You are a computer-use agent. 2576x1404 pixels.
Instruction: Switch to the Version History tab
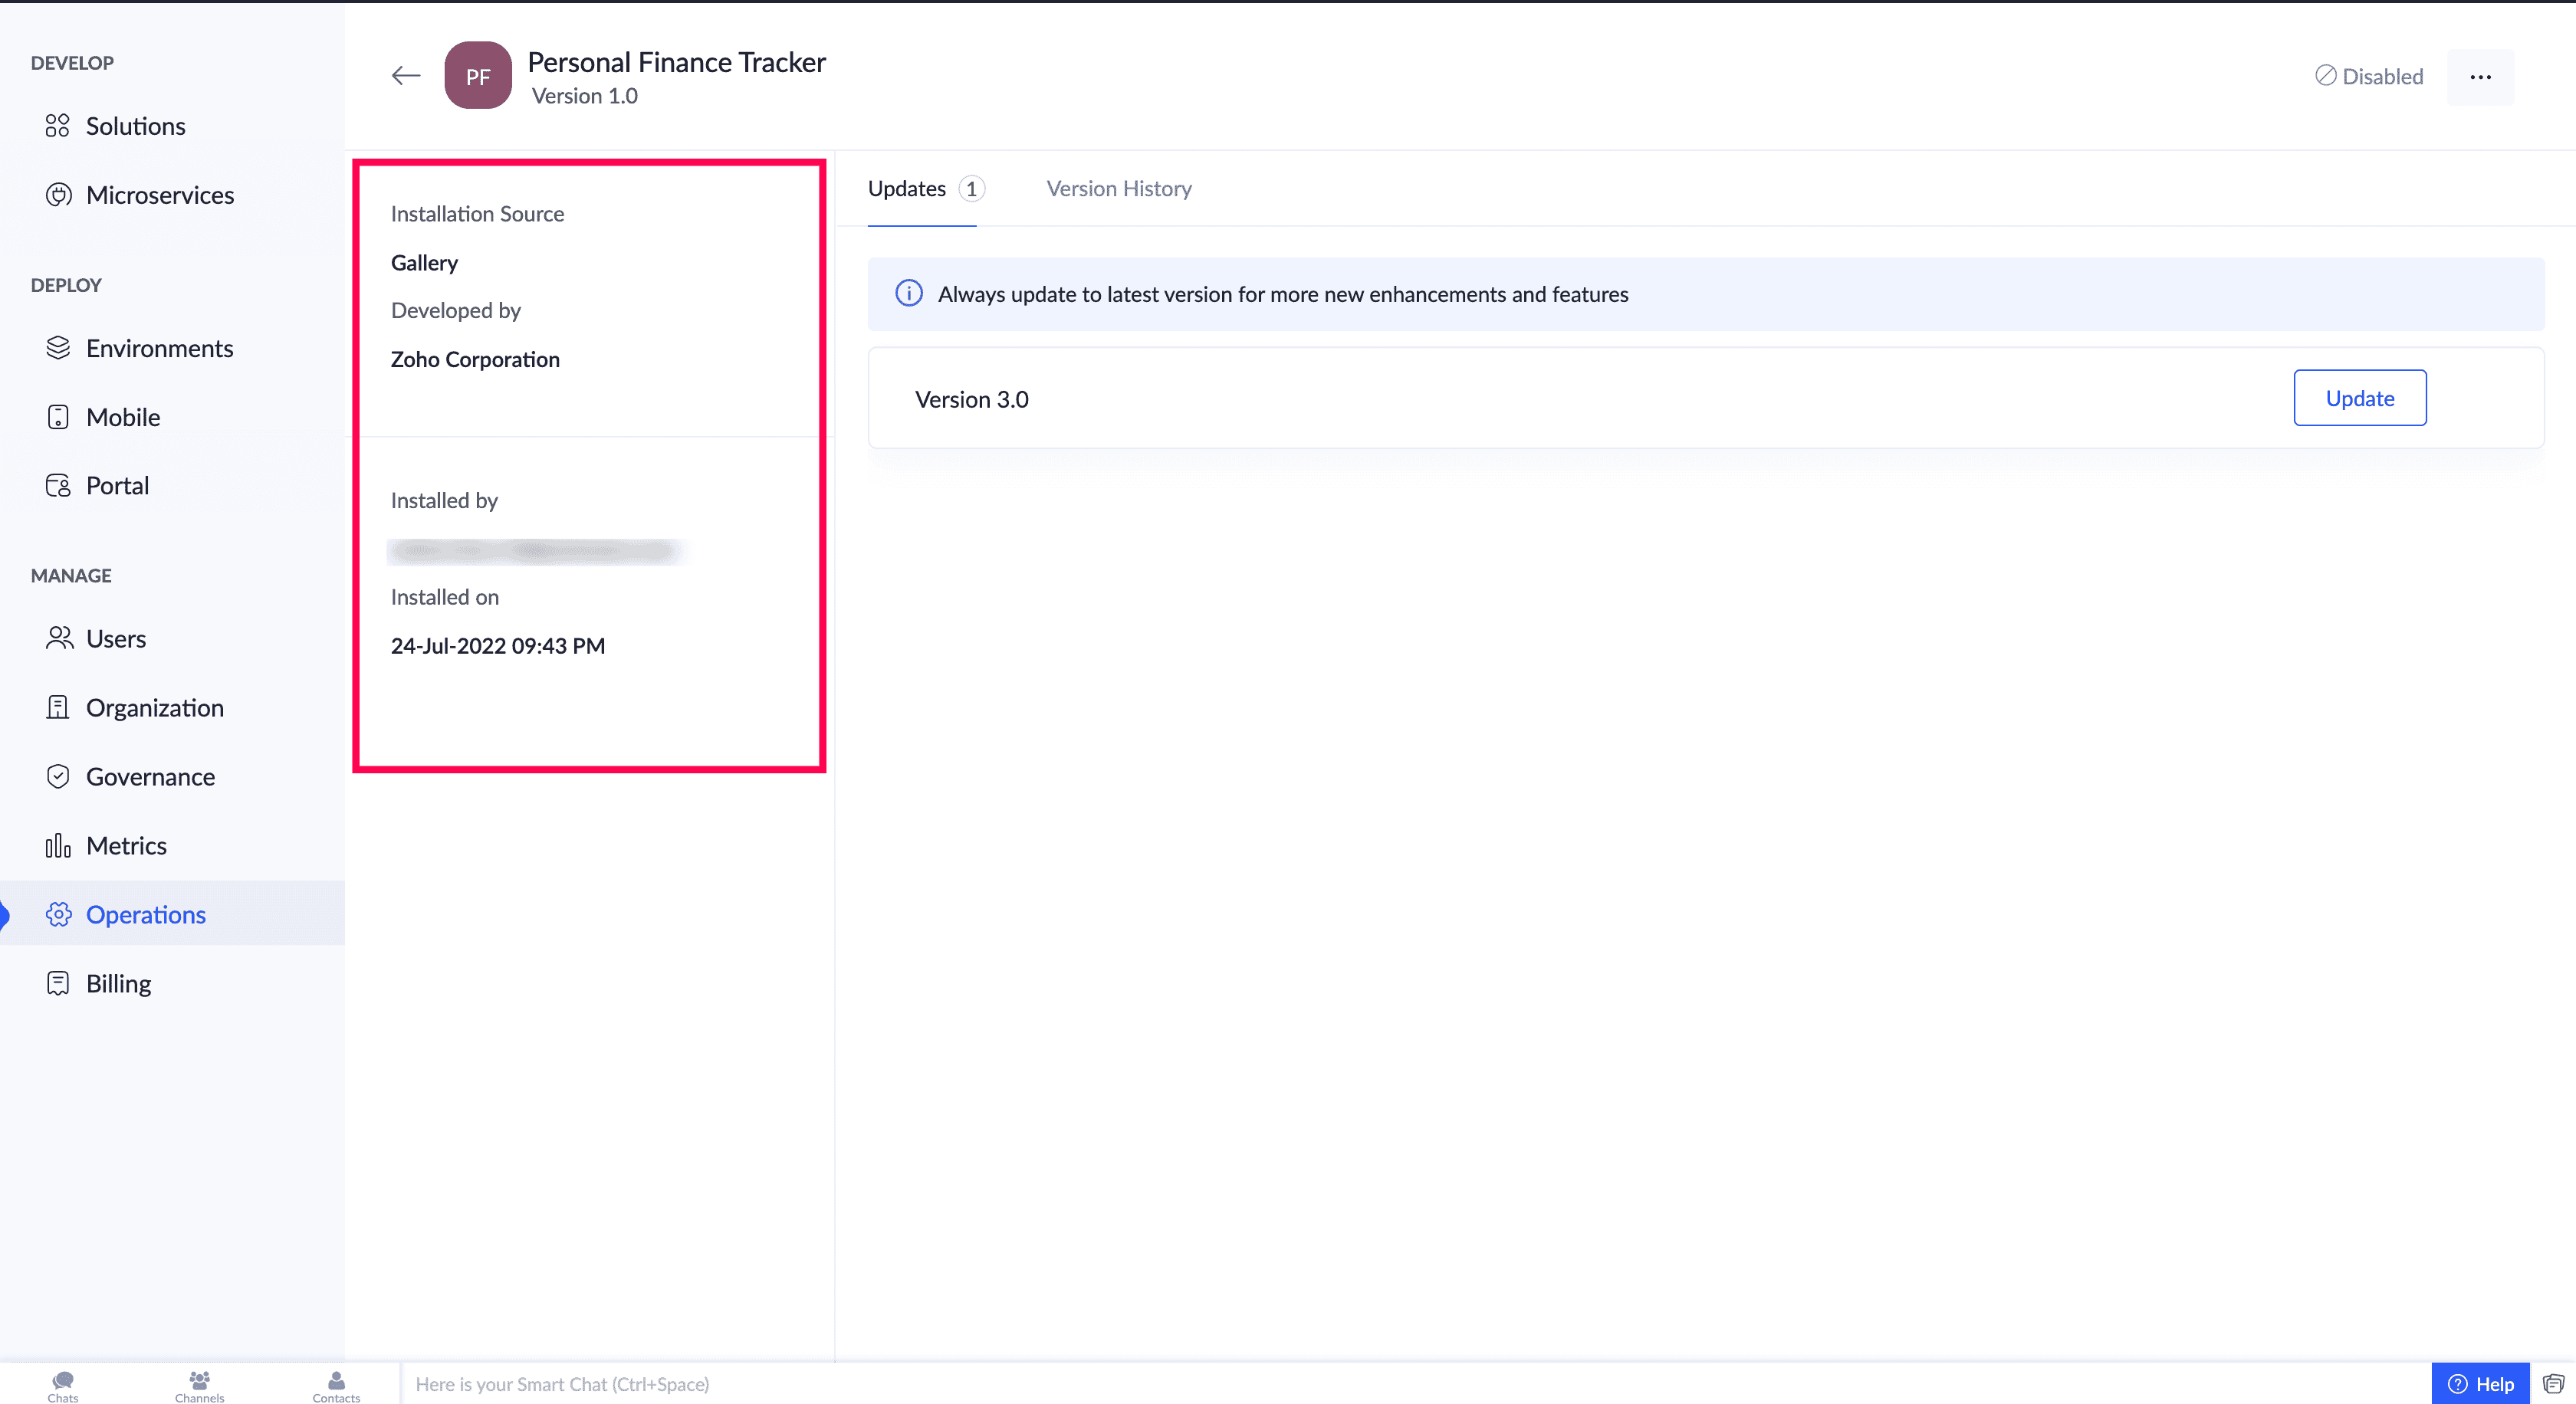point(1118,189)
